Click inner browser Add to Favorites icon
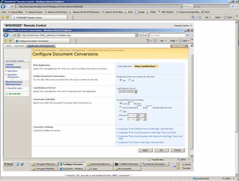The image size is (239, 181). [x=10, y=41]
